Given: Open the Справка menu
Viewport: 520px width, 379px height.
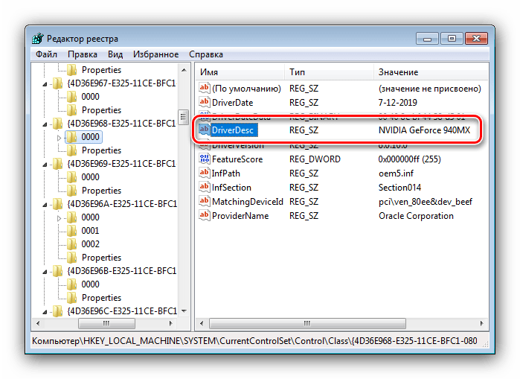Looking at the screenshot, I should (206, 54).
